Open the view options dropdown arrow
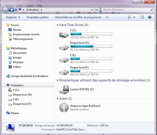The image size is (157, 135). [134, 17]
